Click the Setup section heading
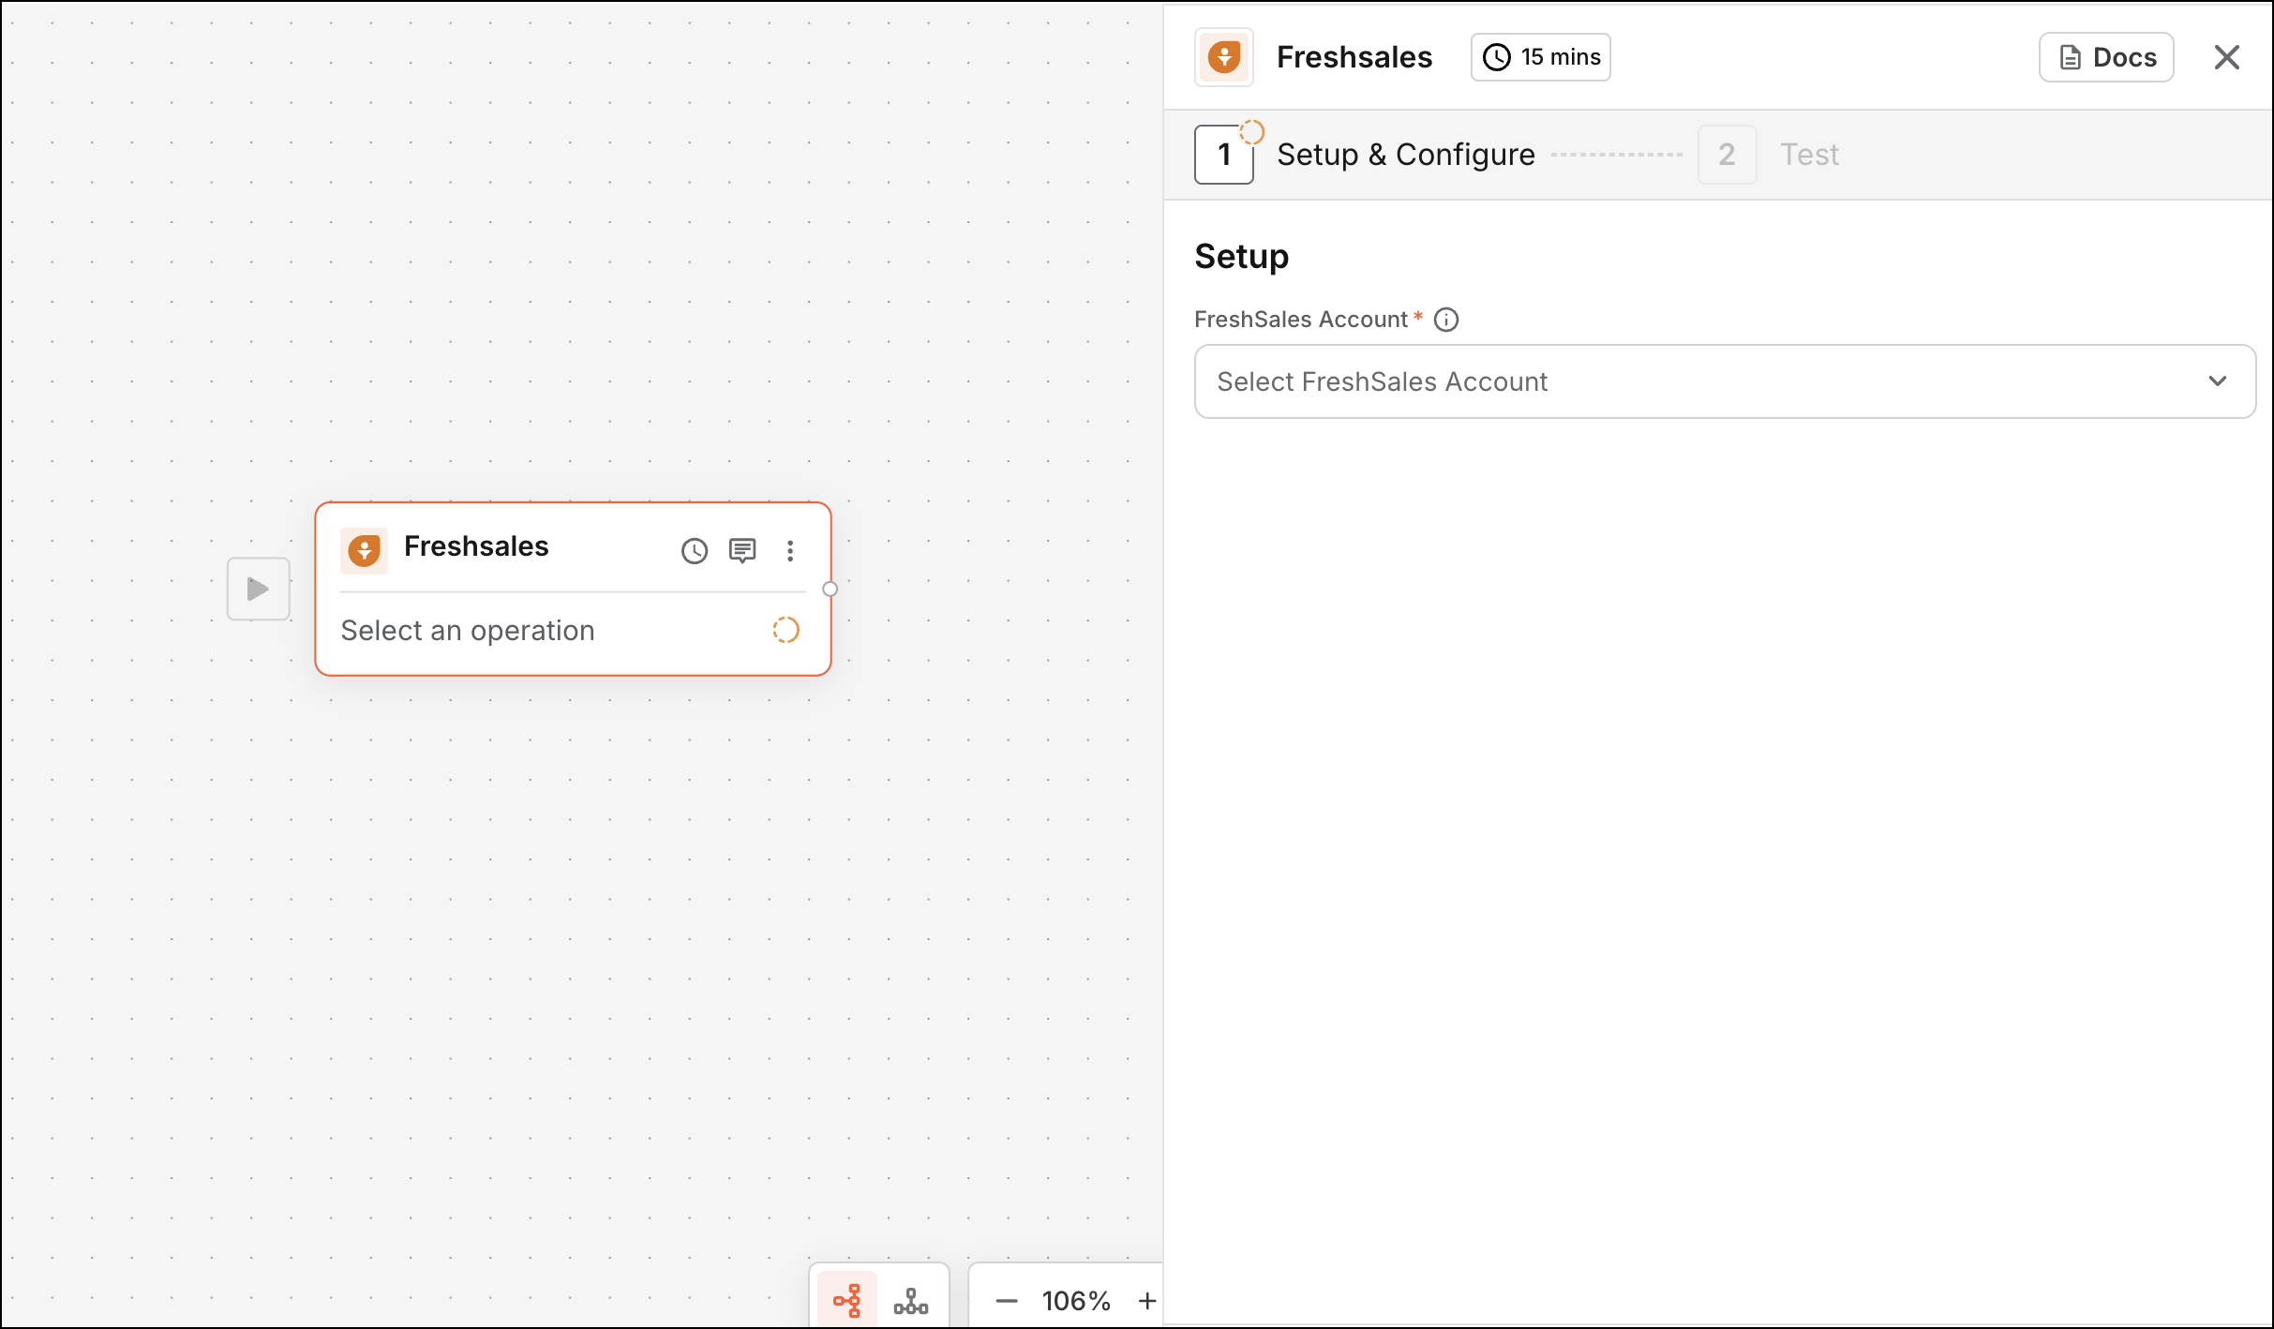 coord(1242,256)
